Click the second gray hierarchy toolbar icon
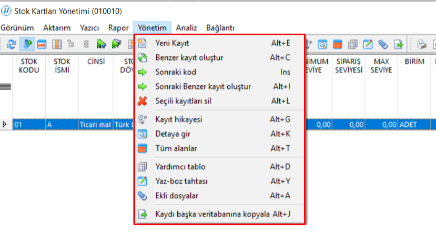 86,44
